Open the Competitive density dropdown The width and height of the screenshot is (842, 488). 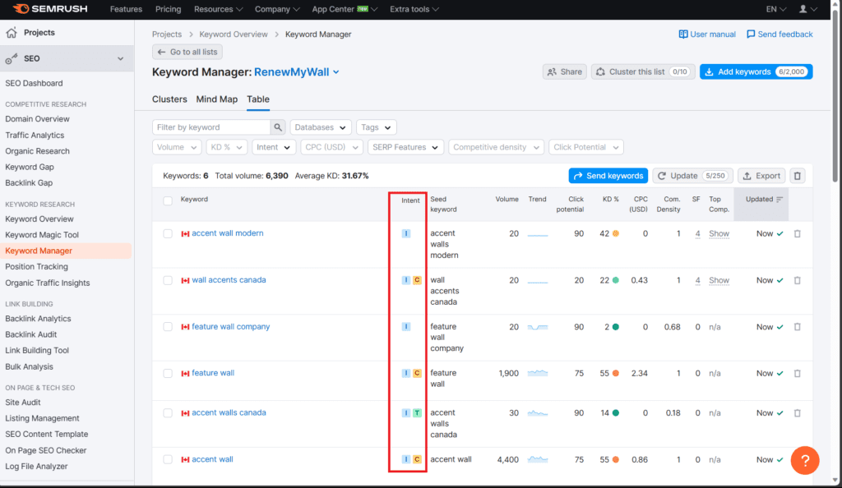point(496,147)
